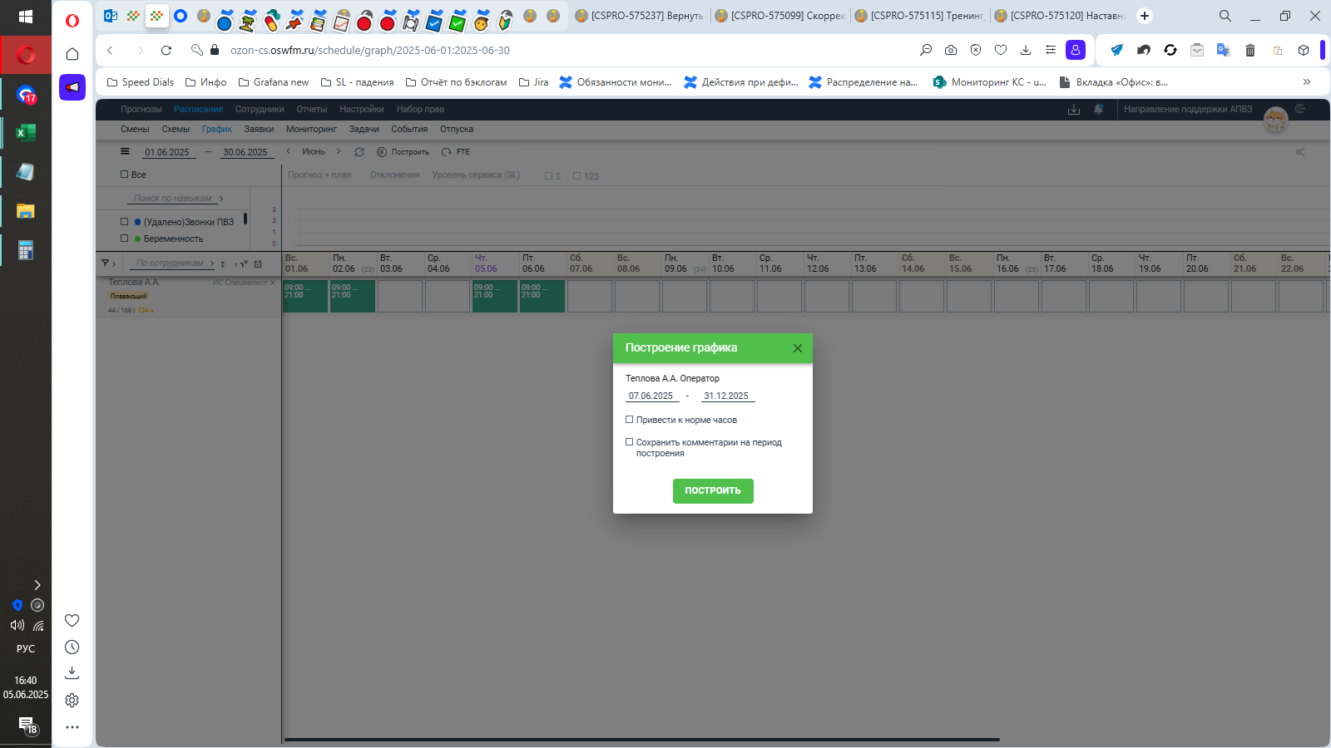
Task: Switch to the Схемы tab
Action: [x=176, y=129]
